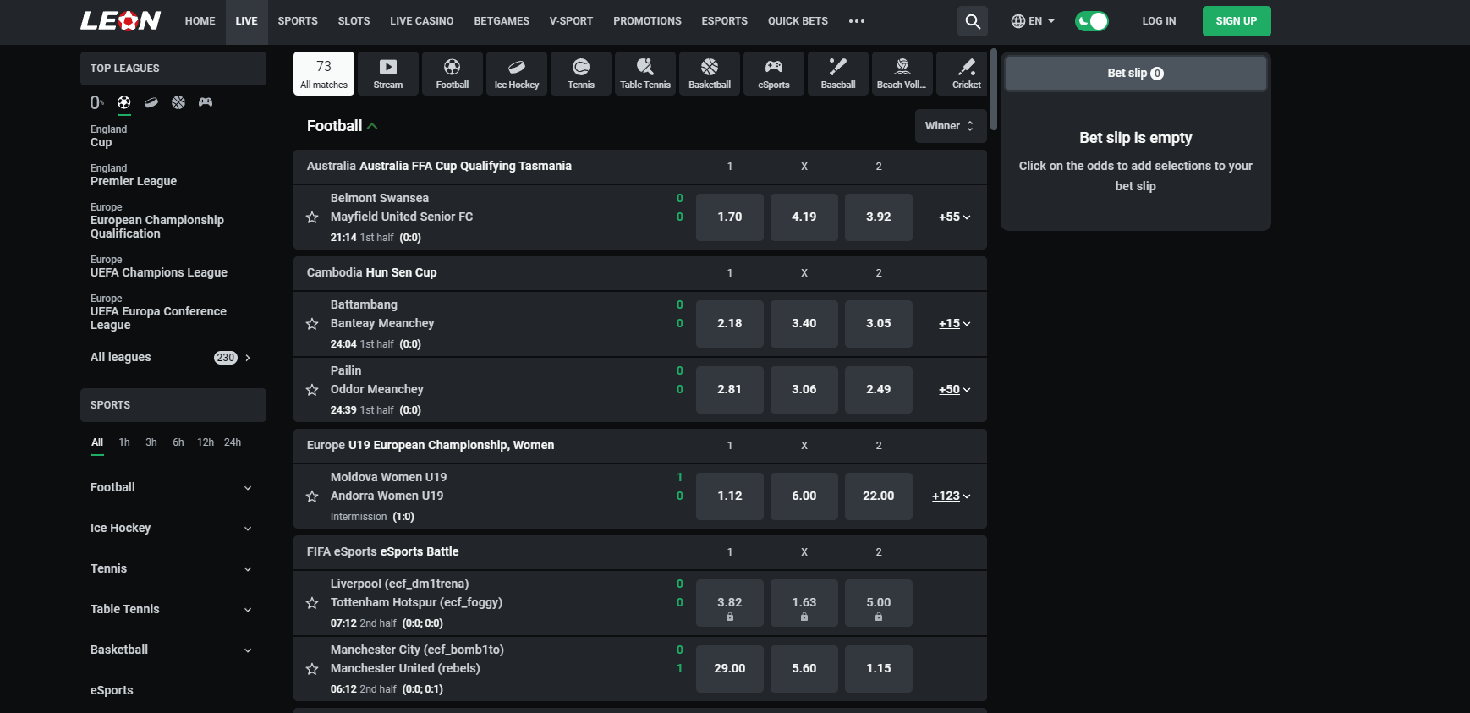Toggle the dark theme switch
The height and width of the screenshot is (713, 1470).
click(1092, 21)
